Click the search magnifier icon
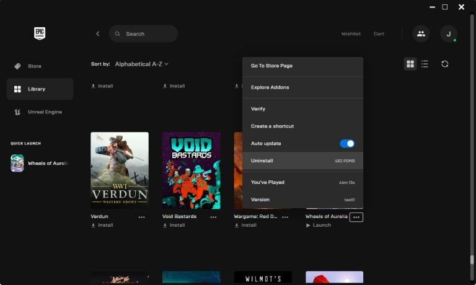 tap(117, 33)
